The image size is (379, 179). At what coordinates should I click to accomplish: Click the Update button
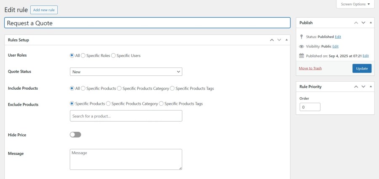362,68
